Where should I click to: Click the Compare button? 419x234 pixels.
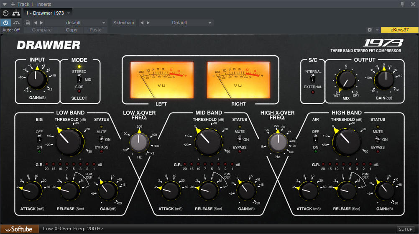[x=42, y=30]
